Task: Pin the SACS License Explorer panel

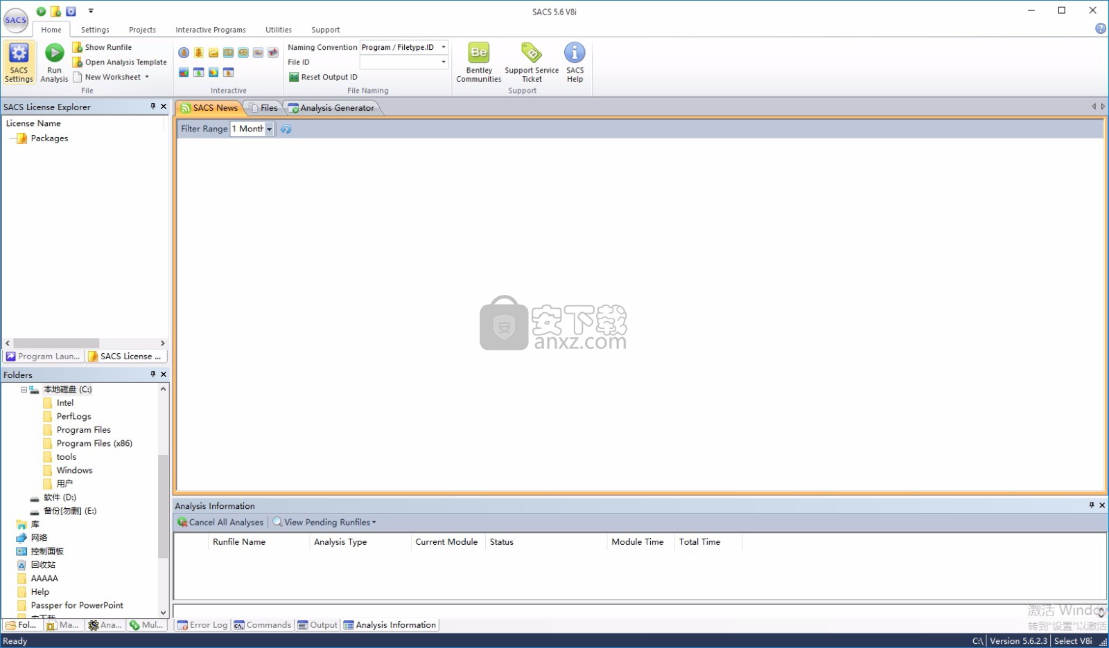Action: (153, 107)
